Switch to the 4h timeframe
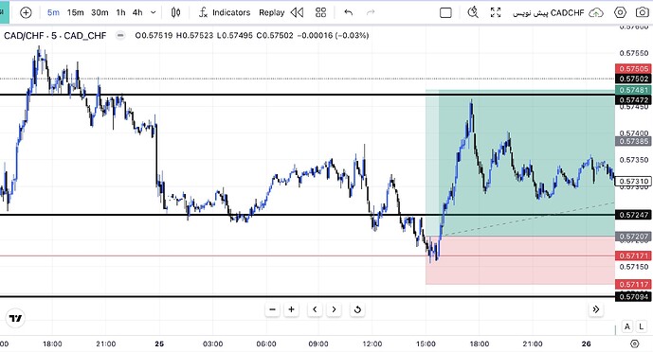 [137, 12]
